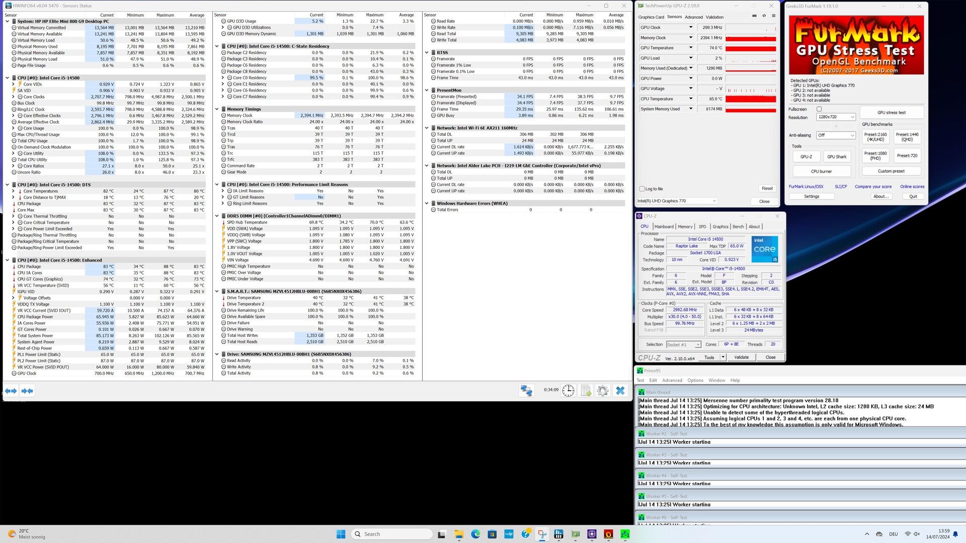
Task: Click Windows taskbar Search box
Action: pyautogui.click(x=392, y=534)
